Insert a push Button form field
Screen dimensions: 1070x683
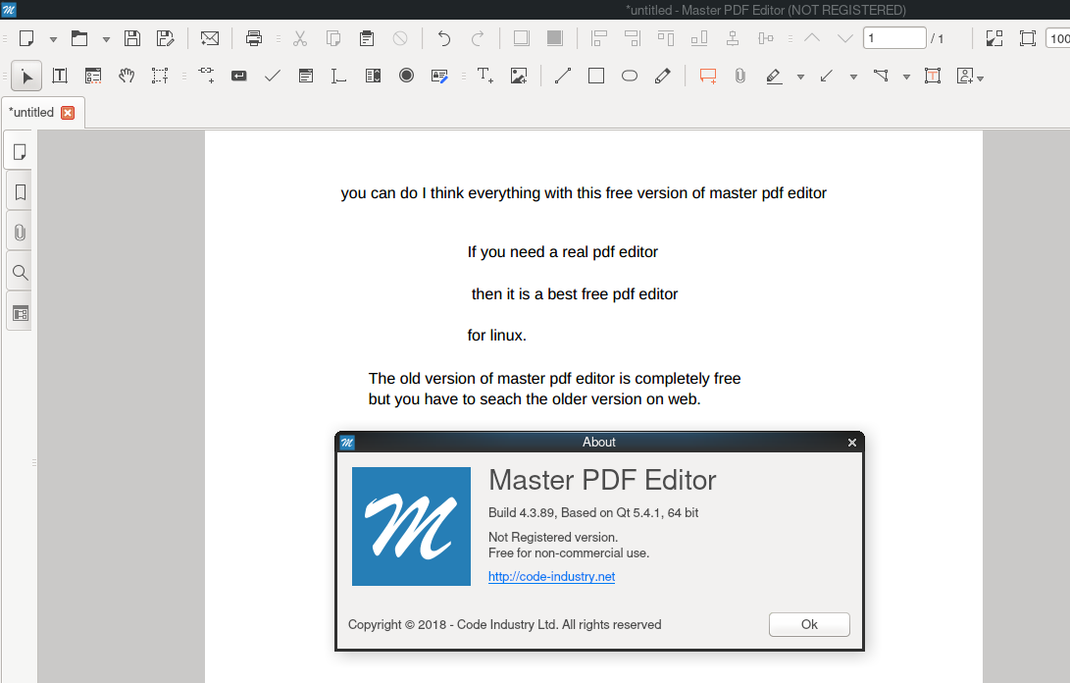(x=239, y=76)
